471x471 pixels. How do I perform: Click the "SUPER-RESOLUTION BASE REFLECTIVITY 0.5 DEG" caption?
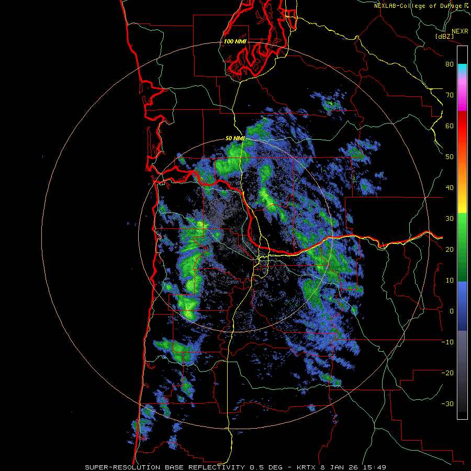pos(184,467)
